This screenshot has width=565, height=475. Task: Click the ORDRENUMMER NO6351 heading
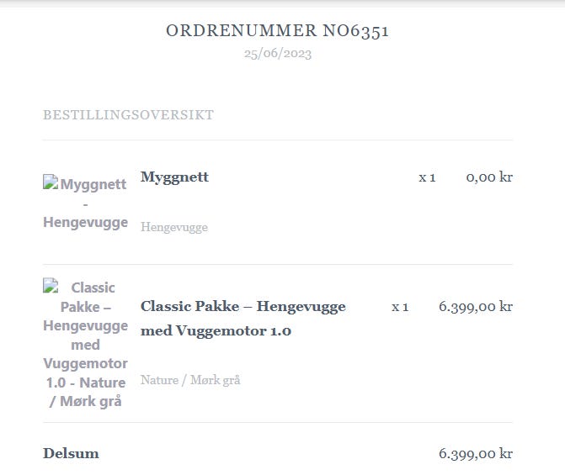pos(277,31)
